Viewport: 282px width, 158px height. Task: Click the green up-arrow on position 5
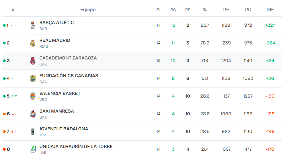point(13,96)
